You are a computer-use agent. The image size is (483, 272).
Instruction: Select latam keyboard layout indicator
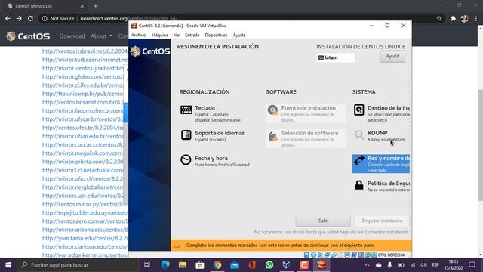pyautogui.click(x=335, y=57)
